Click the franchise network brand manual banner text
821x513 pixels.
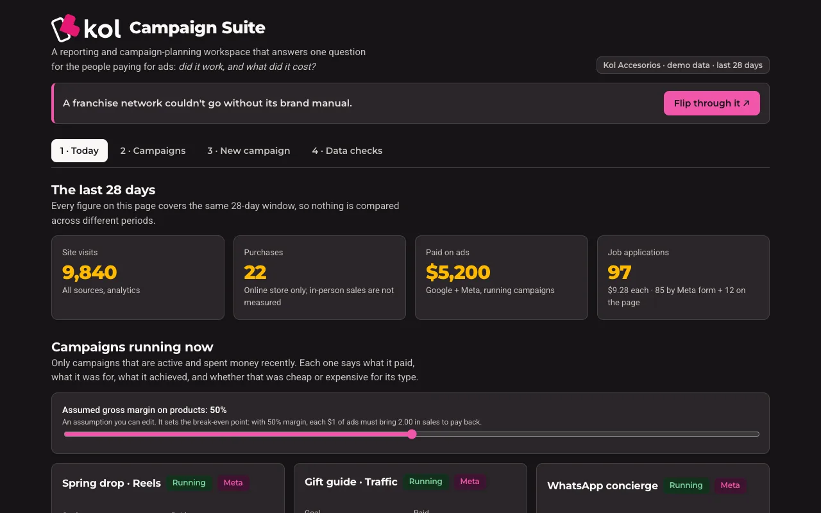(207, 103)
